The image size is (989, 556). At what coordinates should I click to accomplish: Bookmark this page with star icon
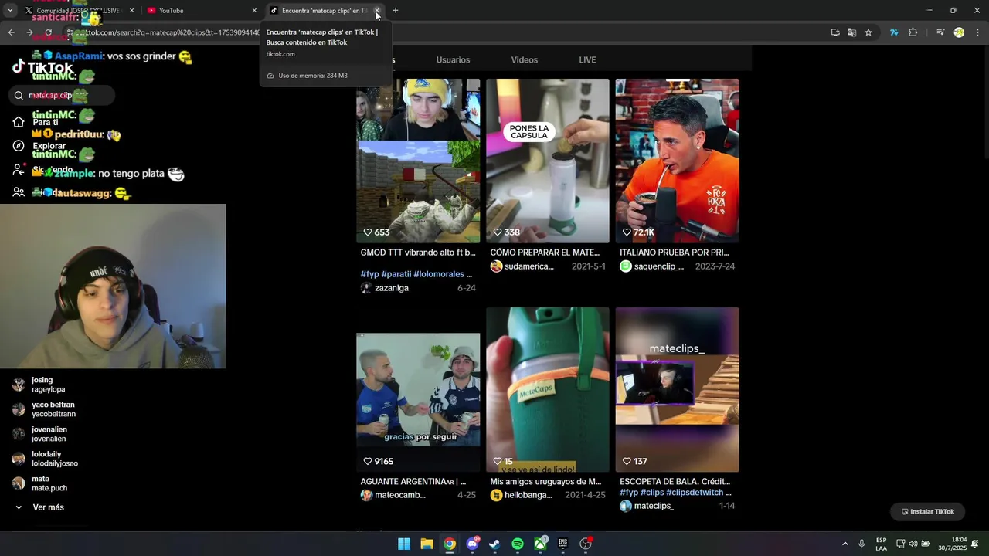tap(868, 32)
